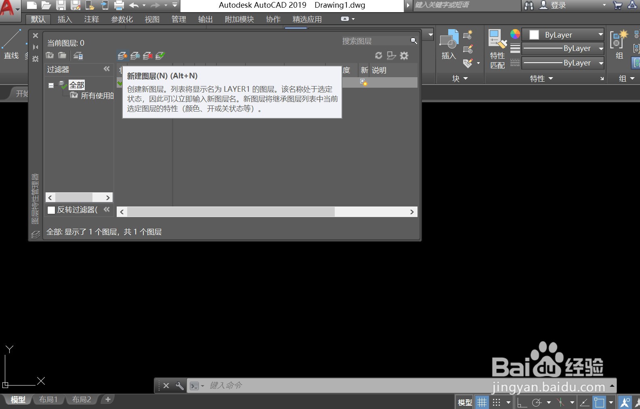Viewport: 640px width, 409px height.
Task: Collapse the filter (过滤器) tree pane
Action: point(107,69)
